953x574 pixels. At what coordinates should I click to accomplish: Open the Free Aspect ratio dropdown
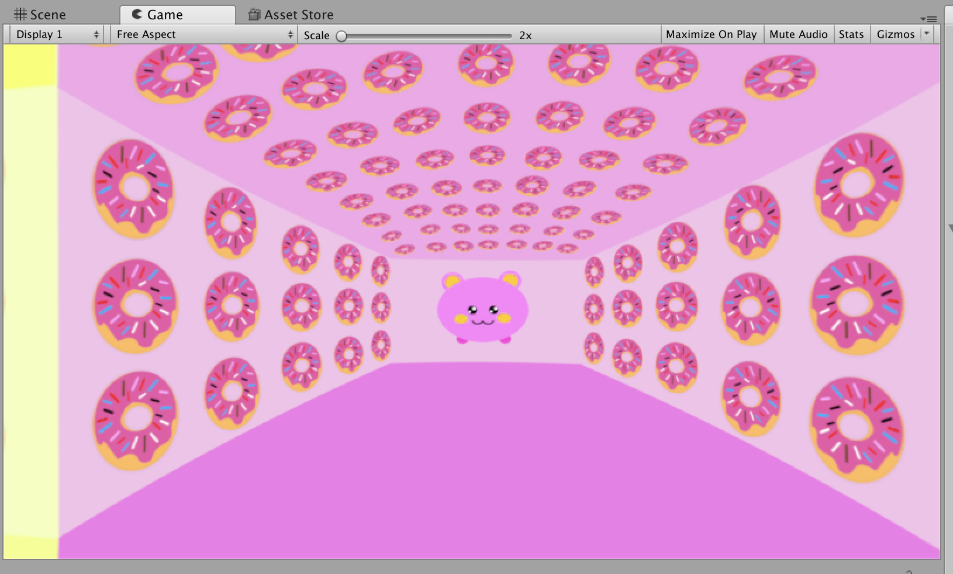coord(204,34)
